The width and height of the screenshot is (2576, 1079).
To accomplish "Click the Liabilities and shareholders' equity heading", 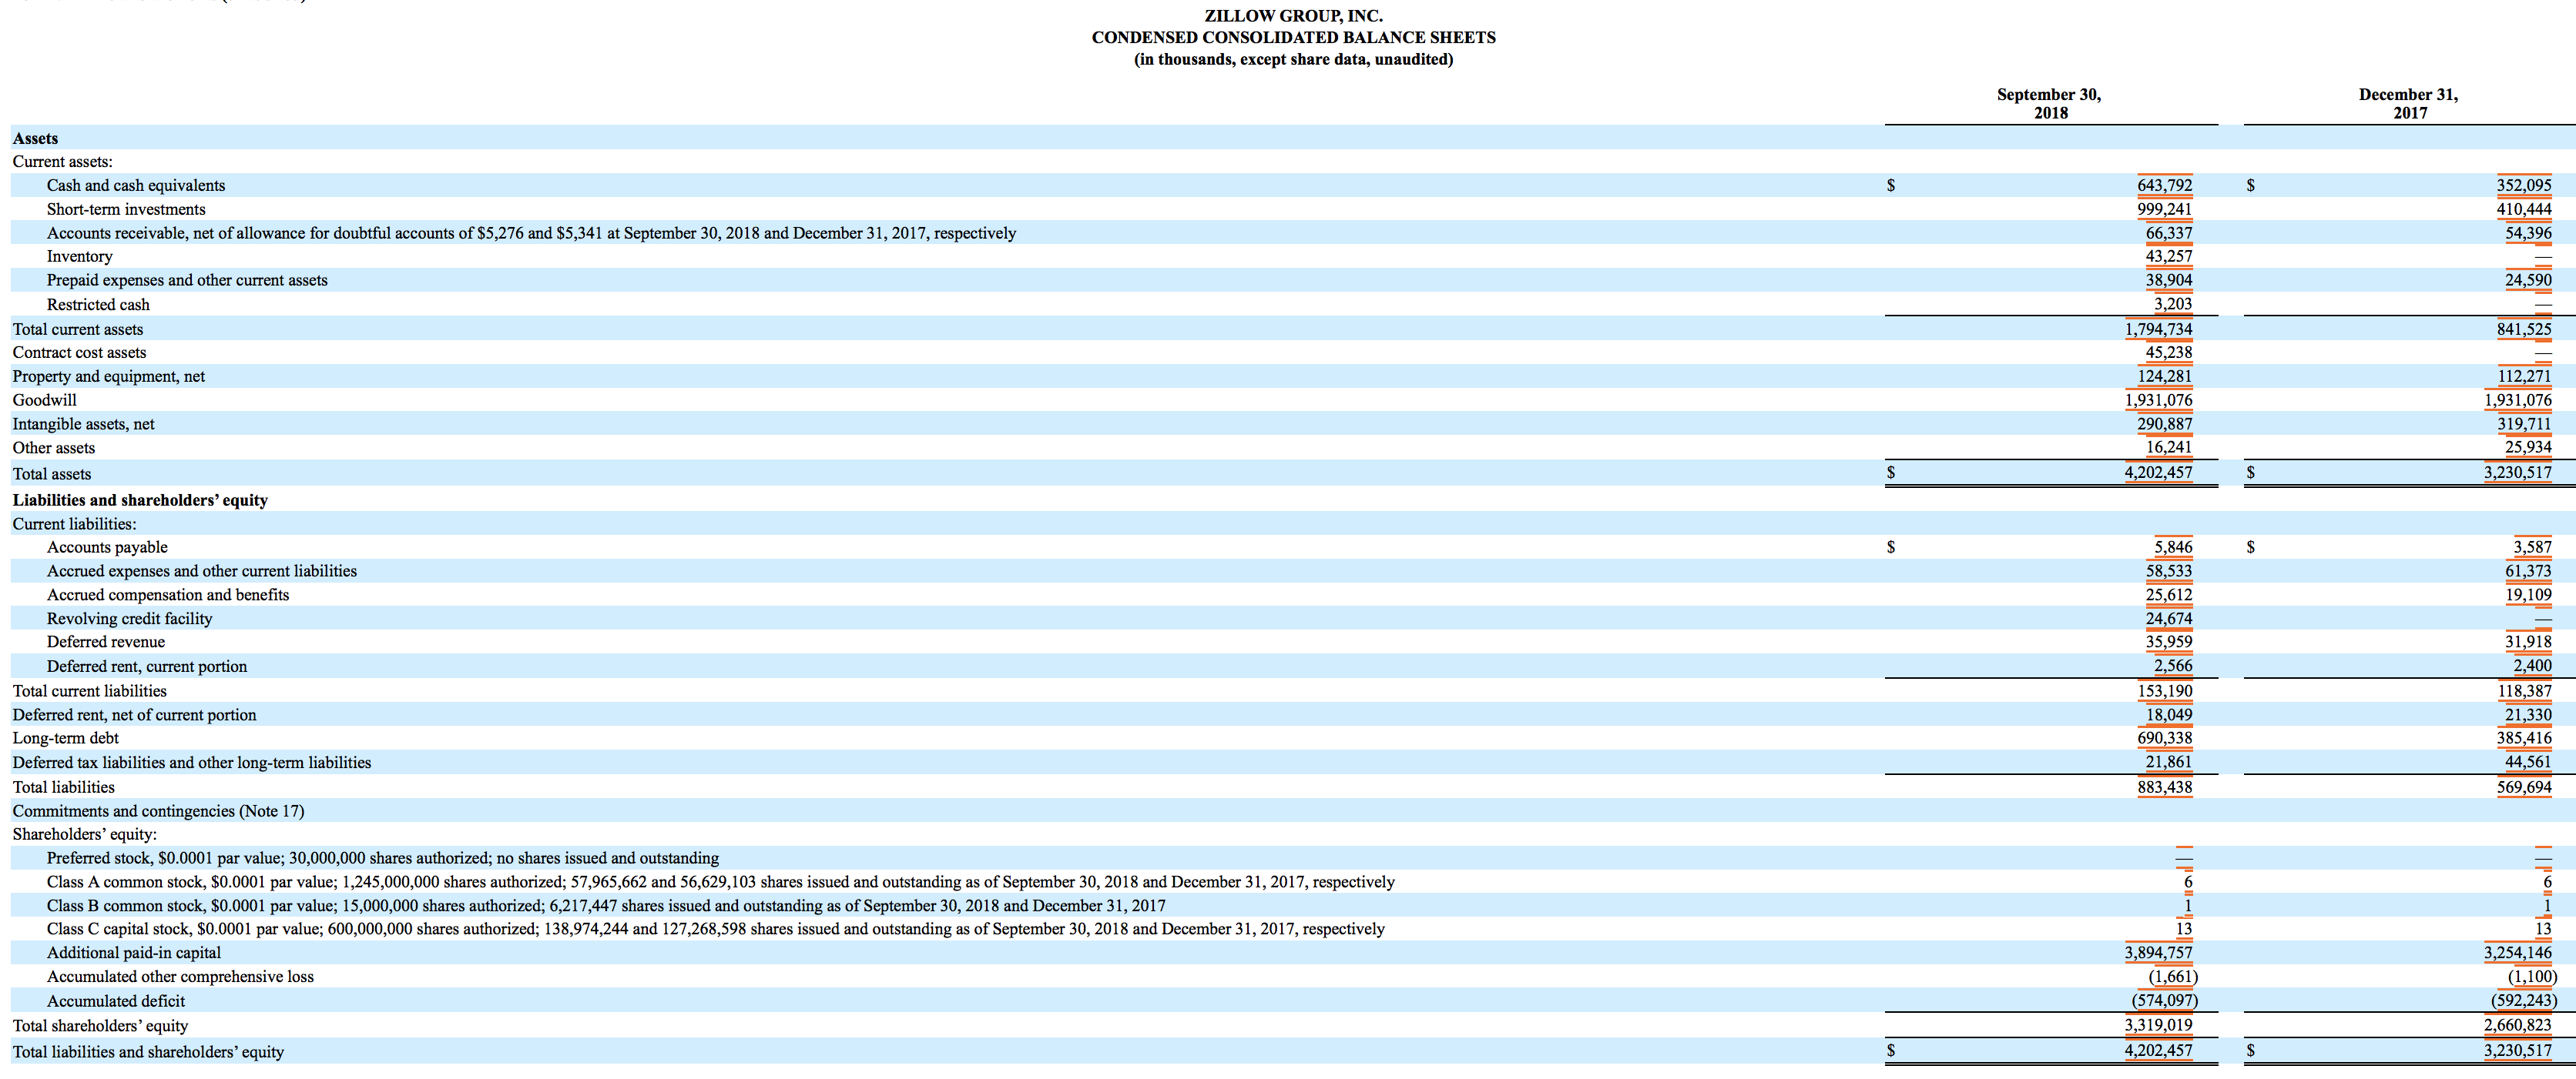I will (139, 499).
